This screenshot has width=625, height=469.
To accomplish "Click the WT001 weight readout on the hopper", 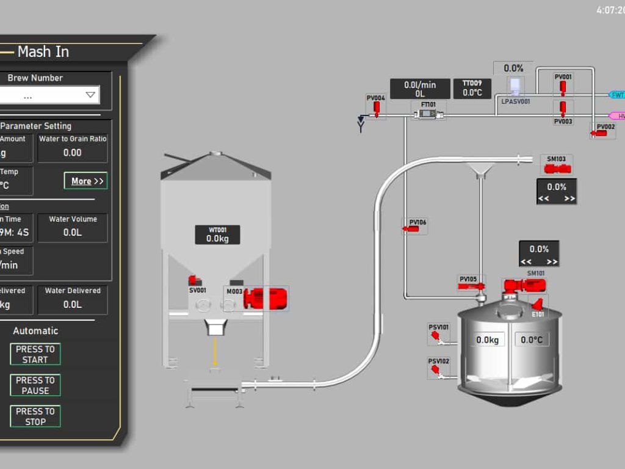I will (217, 234).
